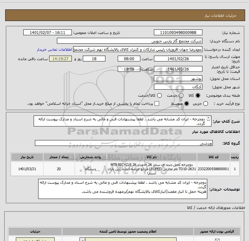The image size is (249, 241).
Task: Click the اطلاعات مجوزهای ارائه خدمت / کالا heading
Action: point(216,208)
